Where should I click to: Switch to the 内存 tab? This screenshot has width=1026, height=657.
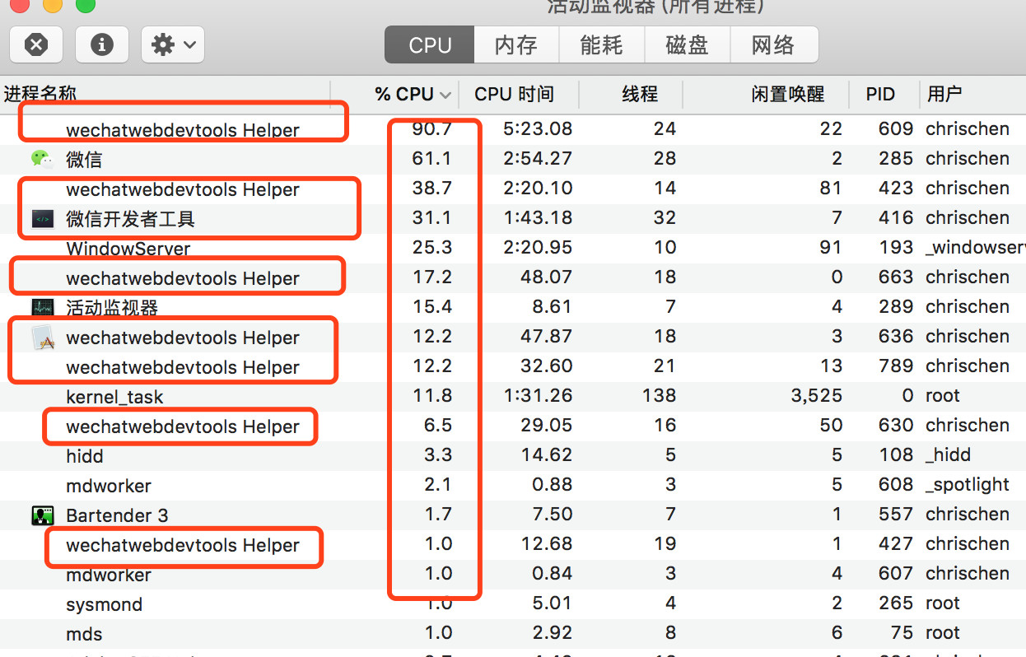pyautogui.click(x=516, y=44)
